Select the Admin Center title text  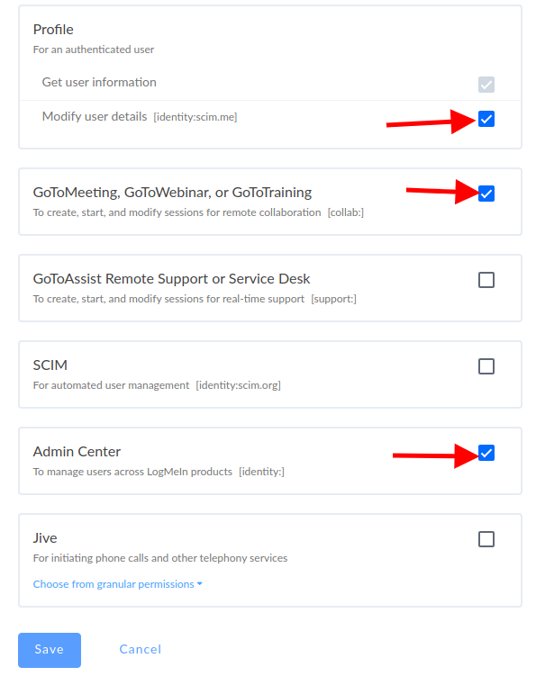pyautogui.click(x=77, y=451)
